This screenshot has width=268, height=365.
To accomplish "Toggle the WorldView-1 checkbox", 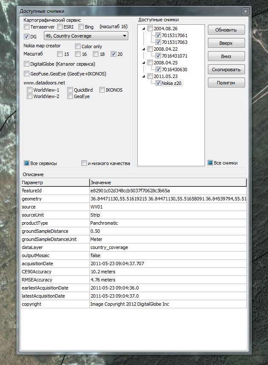I will click(x=29, y=90).
